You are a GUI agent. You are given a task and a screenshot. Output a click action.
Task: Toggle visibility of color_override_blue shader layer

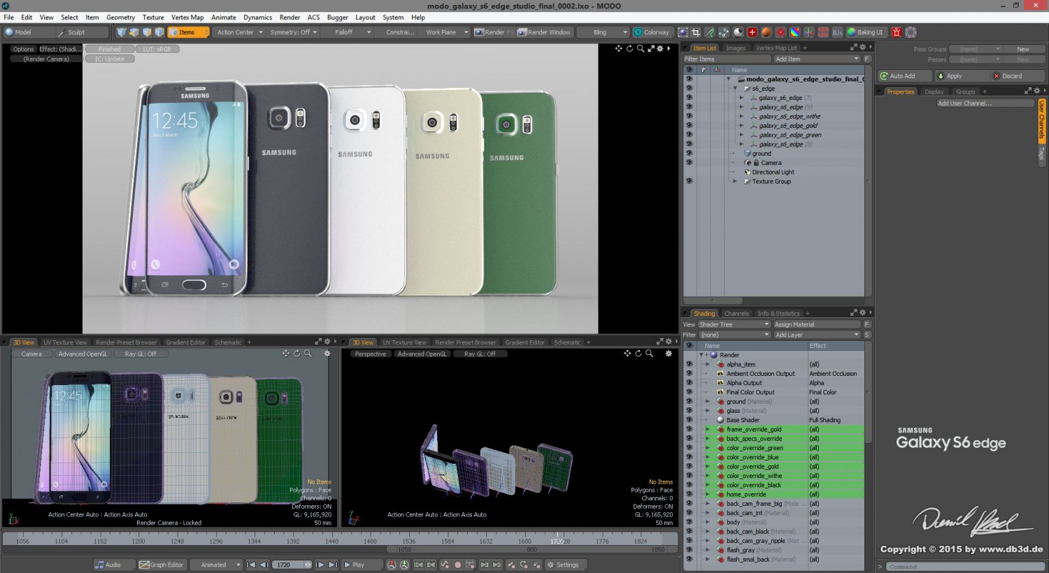689,457
